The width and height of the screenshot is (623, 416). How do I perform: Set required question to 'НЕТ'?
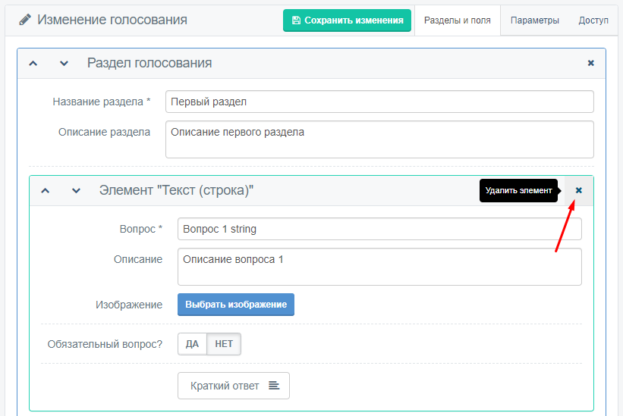[x=224, y=344]
